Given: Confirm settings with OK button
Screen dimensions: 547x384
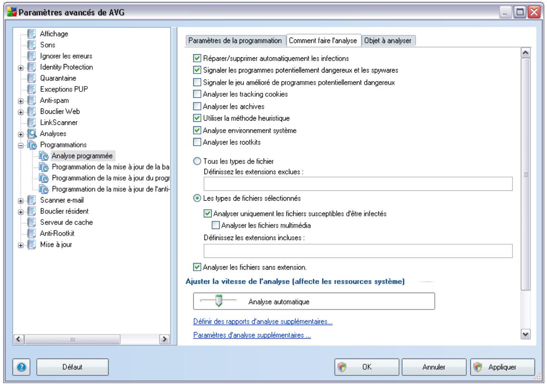Looking at the screenshot, I should (366, 367).
